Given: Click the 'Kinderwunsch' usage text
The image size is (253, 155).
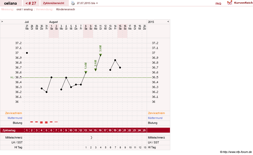Looking at the screenshot, I should [x=66, y=9].
